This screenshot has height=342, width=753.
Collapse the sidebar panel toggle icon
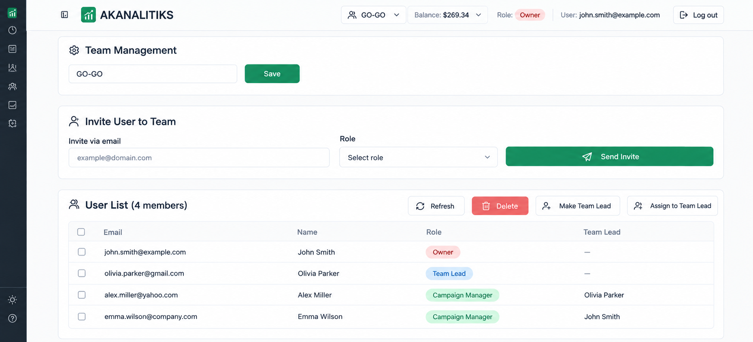pyautogui.click(x=64, y=15)
